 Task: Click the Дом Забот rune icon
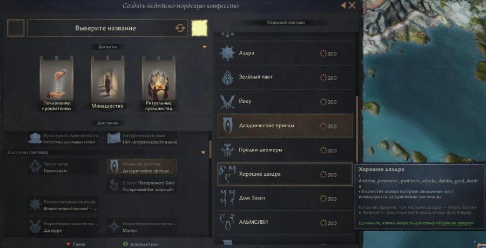coord(227,198)
